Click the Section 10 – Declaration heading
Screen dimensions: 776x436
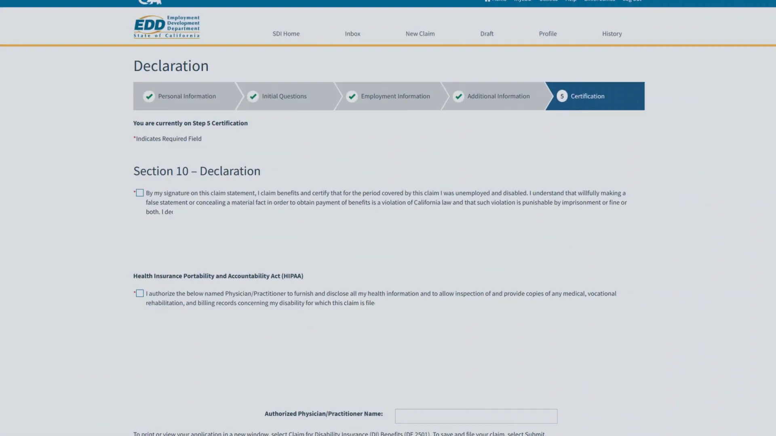pyautogui.click(x=197, y=171)
